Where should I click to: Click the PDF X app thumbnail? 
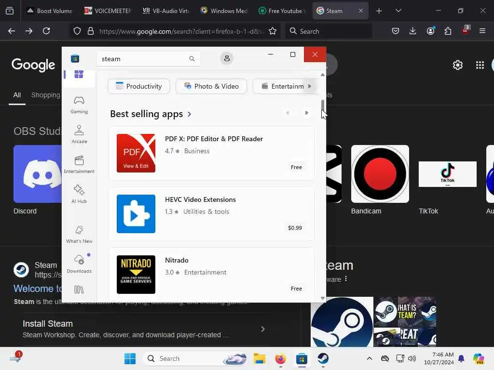tap(136, 153)
